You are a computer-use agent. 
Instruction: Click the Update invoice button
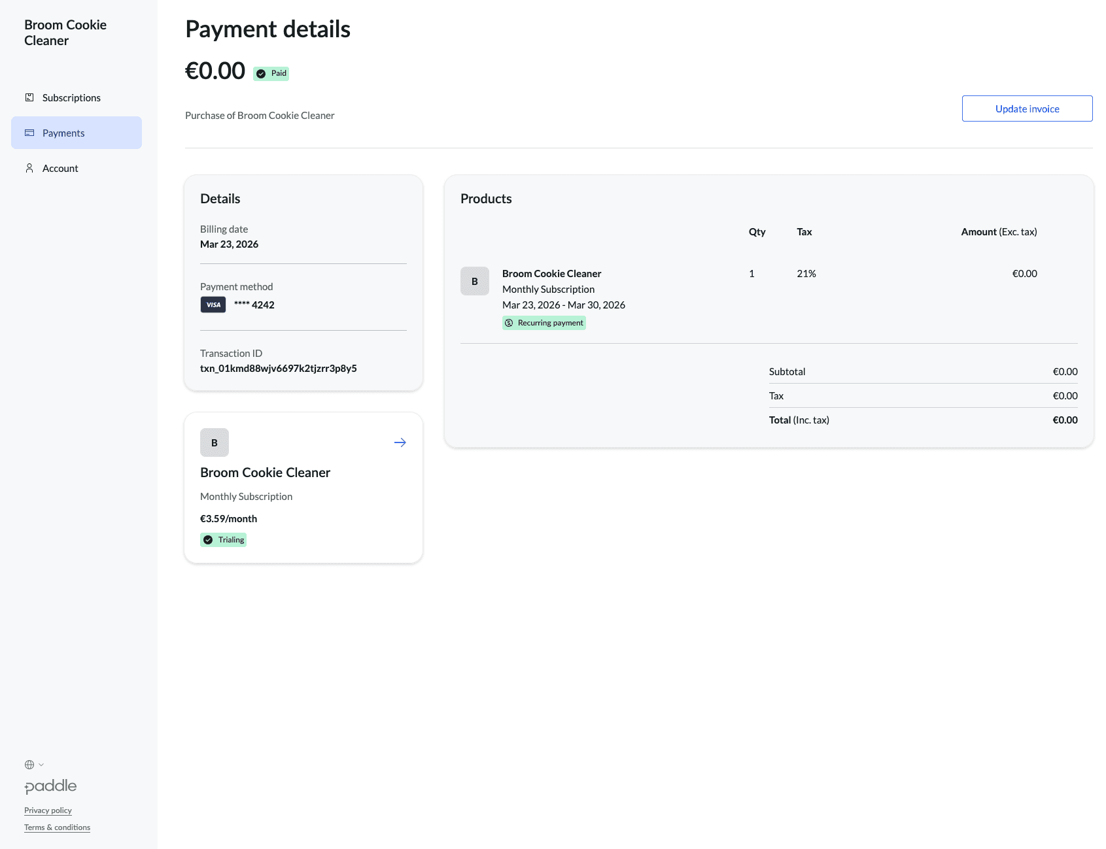pos(1026,108)
